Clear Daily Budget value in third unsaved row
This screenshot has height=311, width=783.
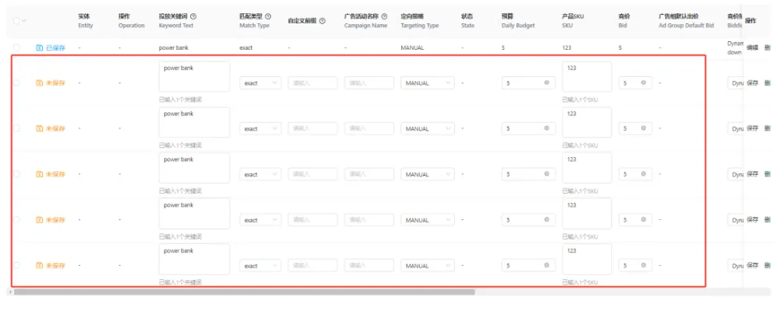tap(547, 174)
